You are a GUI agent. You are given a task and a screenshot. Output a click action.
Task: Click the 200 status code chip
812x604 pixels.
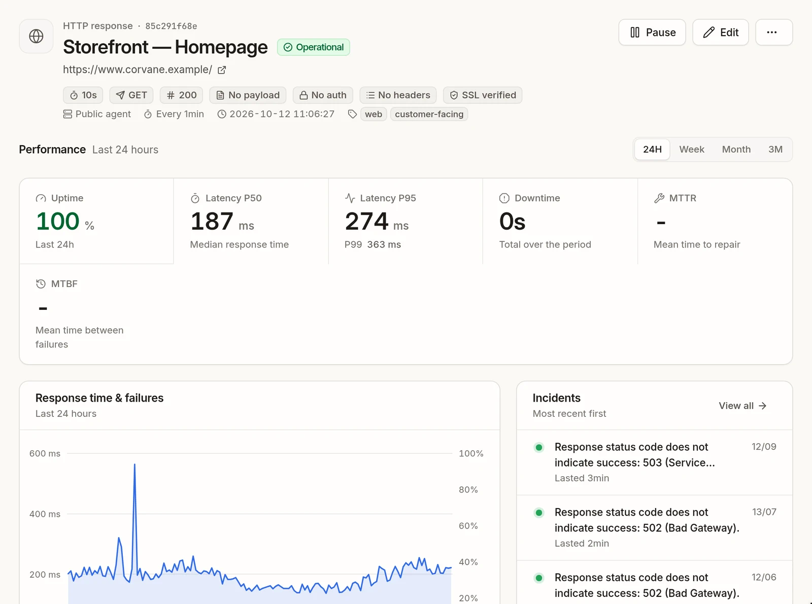tap(182, 95)
